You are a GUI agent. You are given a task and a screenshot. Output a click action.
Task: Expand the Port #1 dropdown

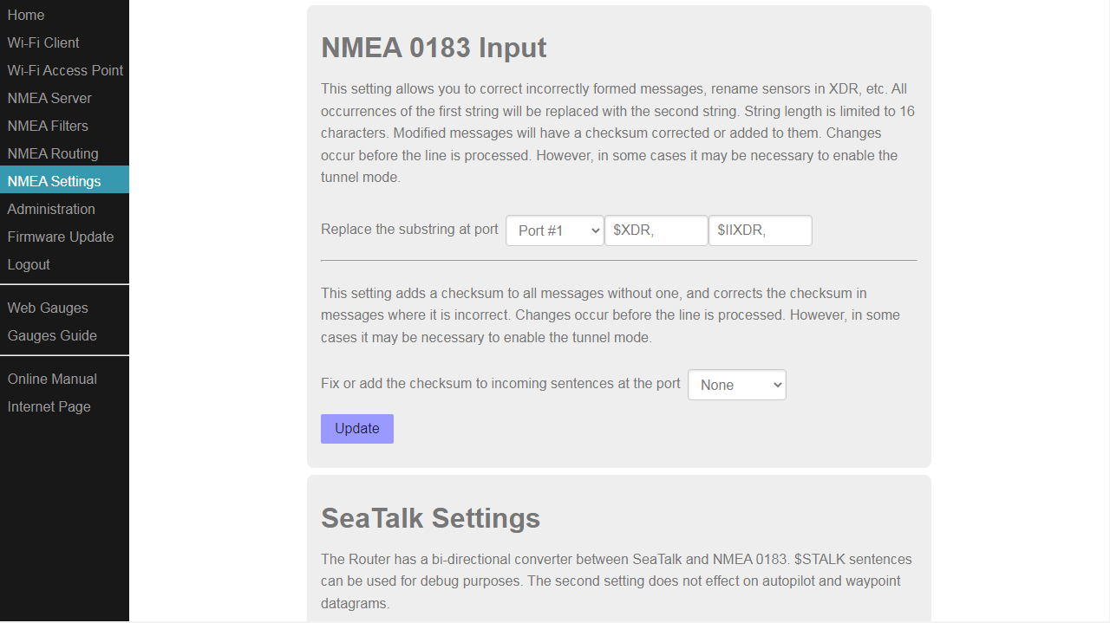tap(555, 230)
